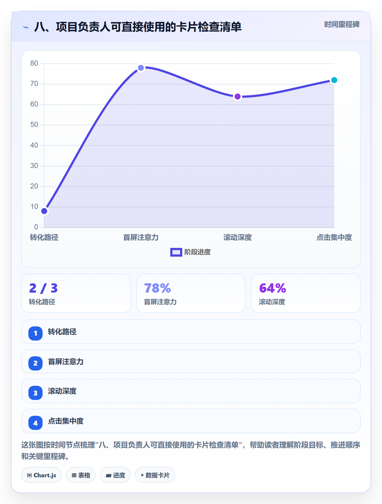Click the 64% stat value
Image resolution: width=382 pixels, height=504 pixels.
click(273, 288)
